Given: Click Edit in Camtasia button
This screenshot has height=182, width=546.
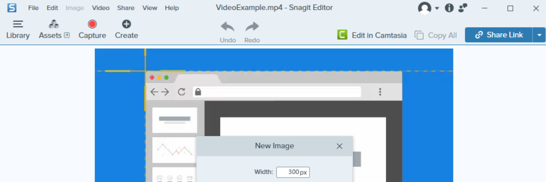Looking at the screenshot, I should pos(372,35).
